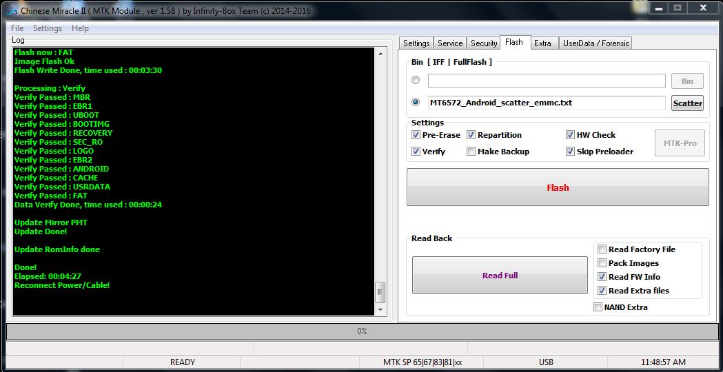Image resolution: width=723 pixels, height=372 pixels.
Task: Click log line 'Update Mirror PMT'
Action: pyautogui.click(x=51, y=223)
